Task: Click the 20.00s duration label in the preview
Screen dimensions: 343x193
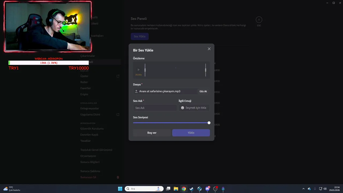Action: click(x=139, y=75)
